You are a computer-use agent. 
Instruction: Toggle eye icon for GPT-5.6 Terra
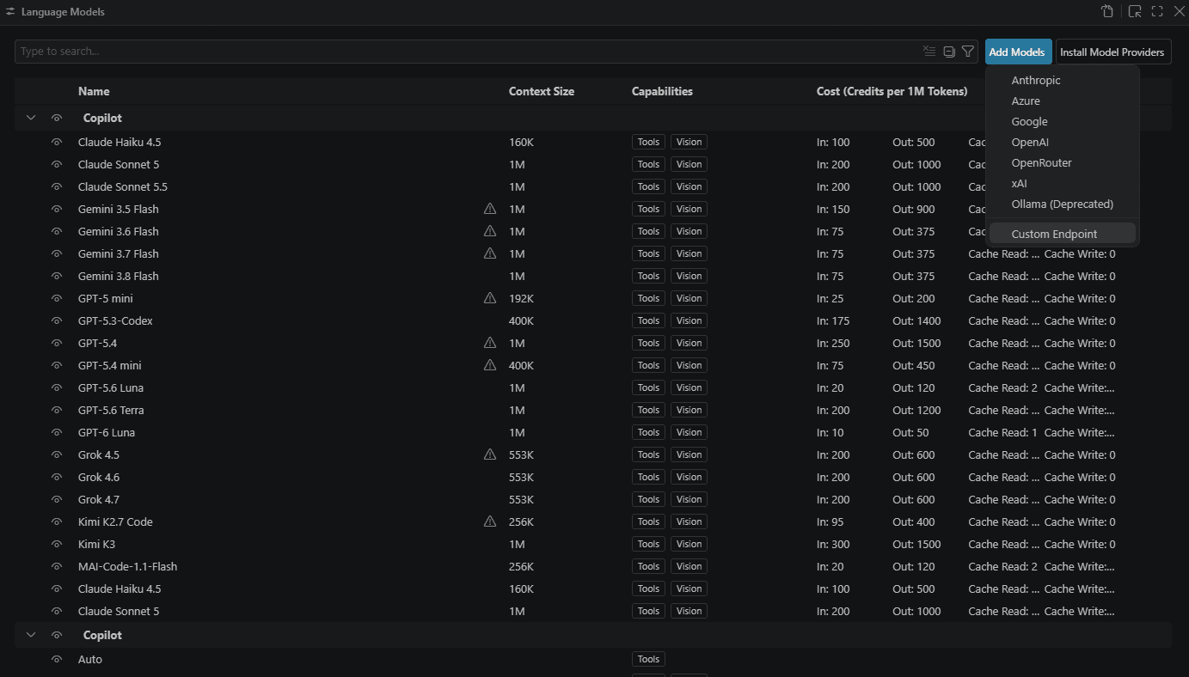point(57,410)
